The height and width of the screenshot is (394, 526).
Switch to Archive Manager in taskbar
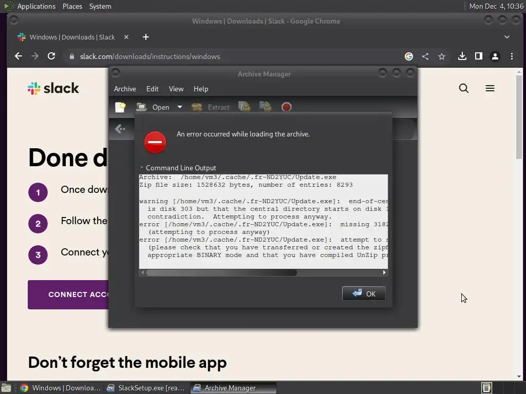click(x=234, y=388)
